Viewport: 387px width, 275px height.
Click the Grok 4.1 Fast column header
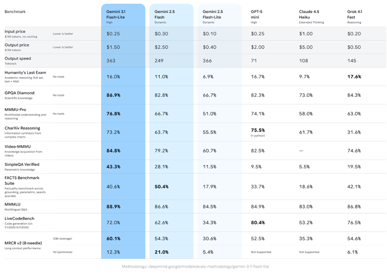tap(355, 15)
